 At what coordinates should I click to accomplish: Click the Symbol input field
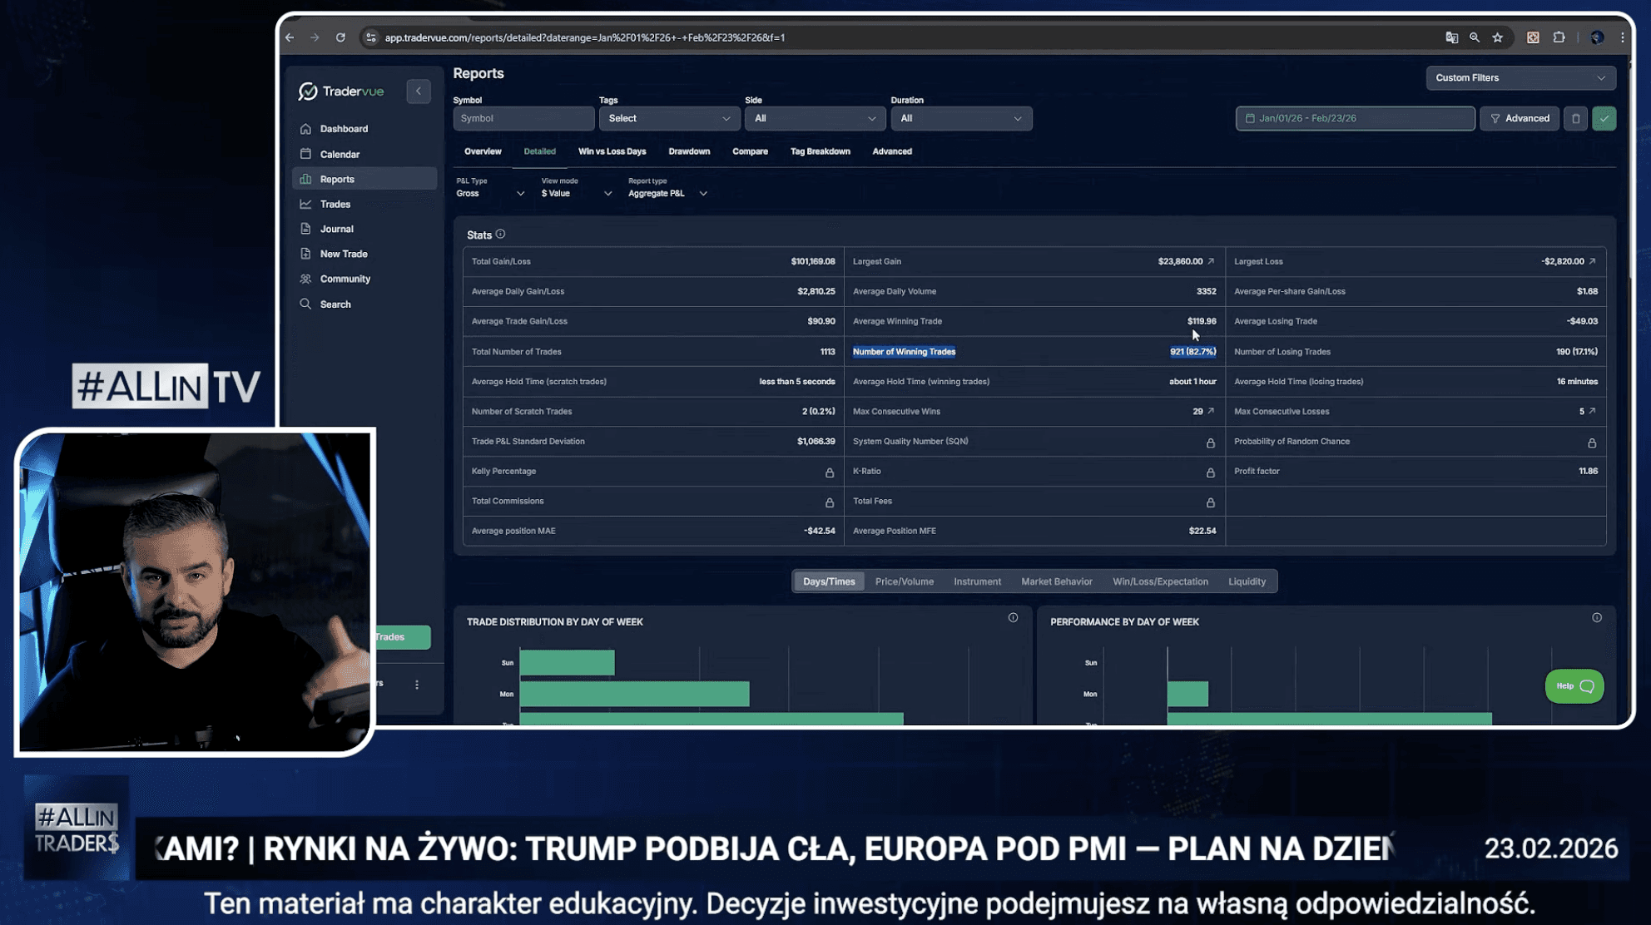[523, 119]
